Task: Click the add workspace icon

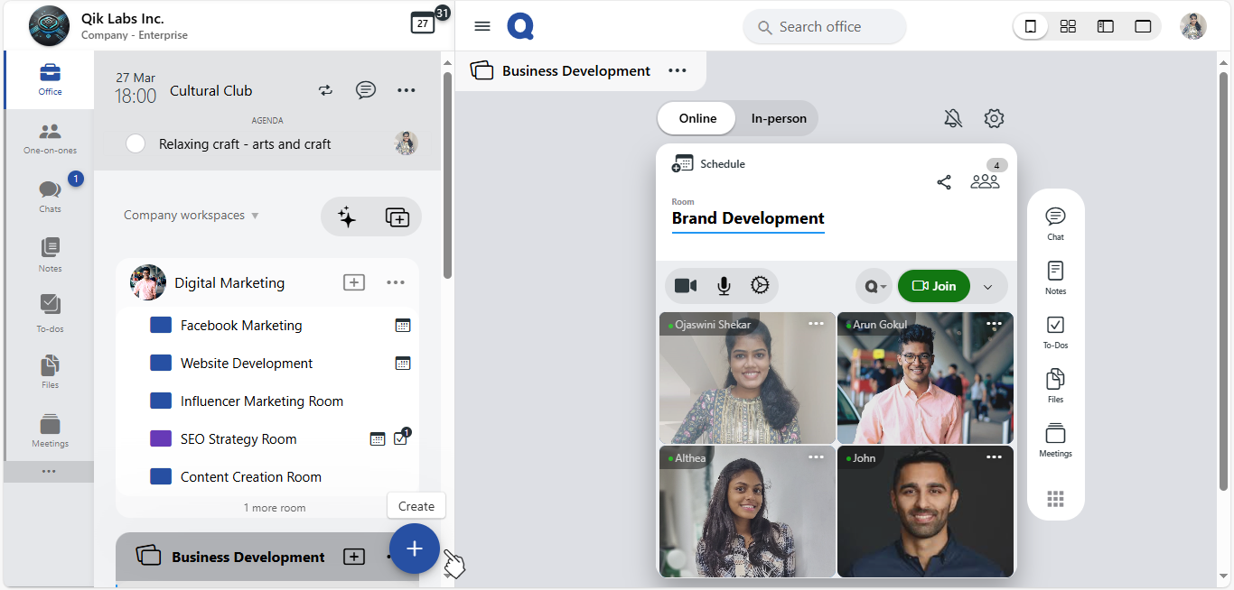Action: click(x=397, y=217)
